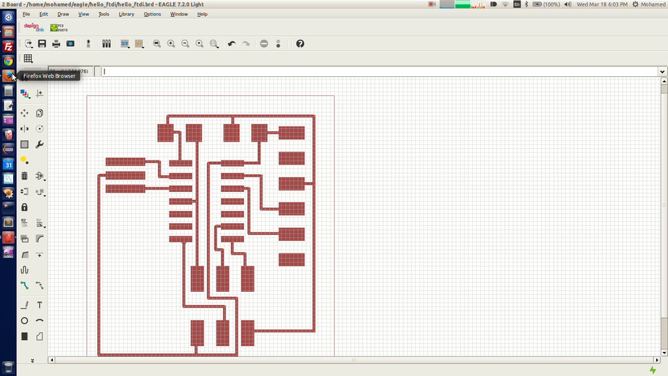
Task: Select the Optimize tool
Action: [x=40, y=255]
